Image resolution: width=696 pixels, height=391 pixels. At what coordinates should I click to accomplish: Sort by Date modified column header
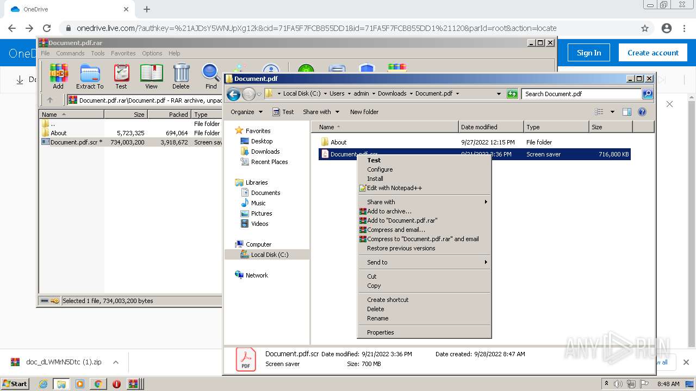[x=492, y=127]
